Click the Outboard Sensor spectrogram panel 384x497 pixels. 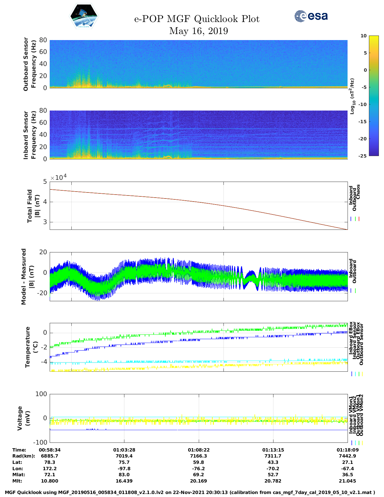click(198, 64)
